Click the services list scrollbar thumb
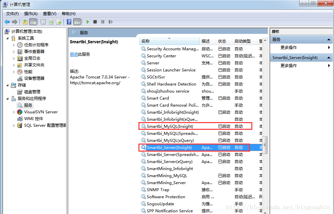Image resolution: width=334 pixels, height=214 pixels. [265, 145]
